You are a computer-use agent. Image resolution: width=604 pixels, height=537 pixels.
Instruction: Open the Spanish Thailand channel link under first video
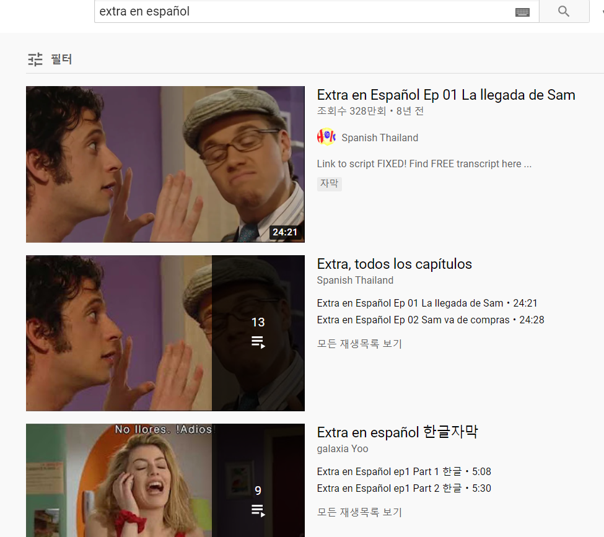click(x=379, y=138)
